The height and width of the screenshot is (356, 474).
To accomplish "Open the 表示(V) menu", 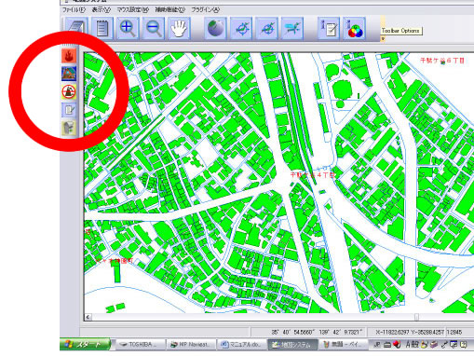I will [x=101, y=10].
